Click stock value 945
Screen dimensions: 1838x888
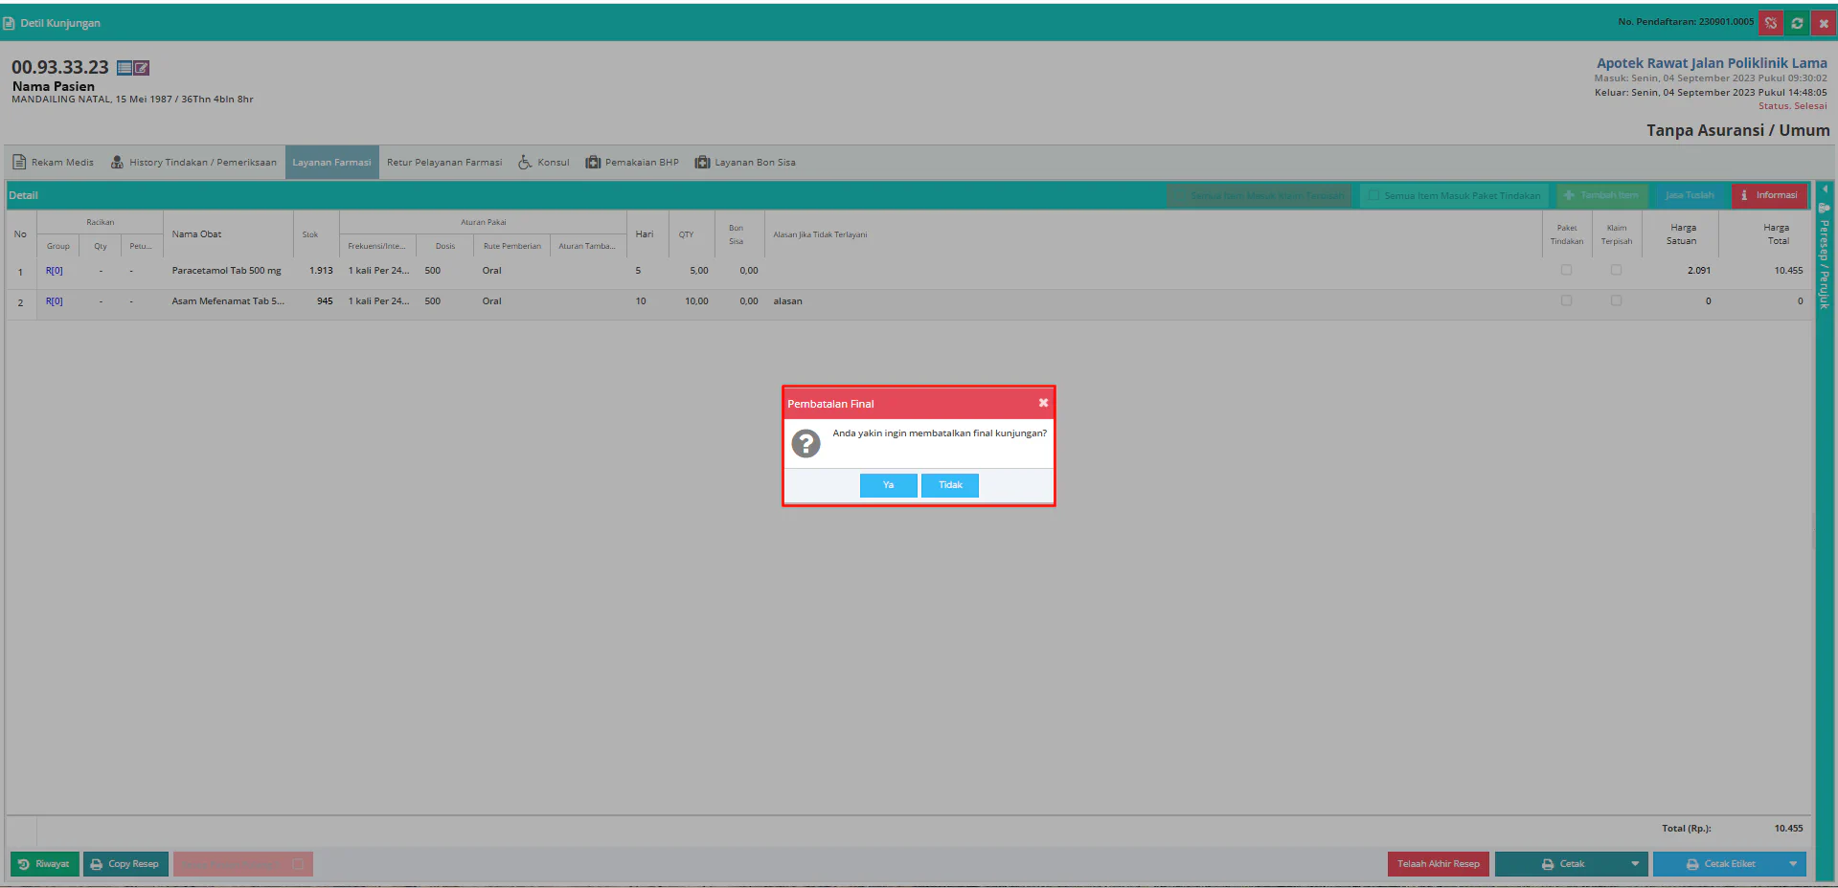325,301
